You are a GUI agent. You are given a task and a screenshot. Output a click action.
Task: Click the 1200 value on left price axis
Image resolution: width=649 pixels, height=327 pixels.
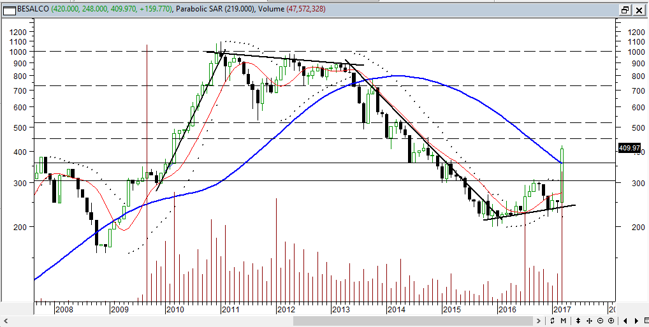(x=18, y=32)
